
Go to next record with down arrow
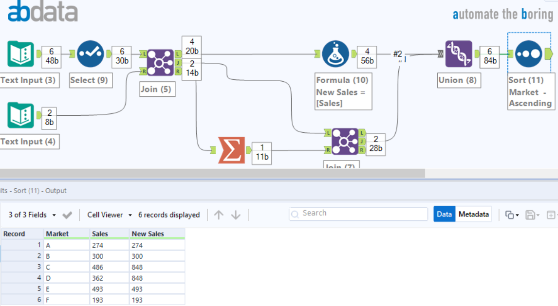[x=236, y=215]
